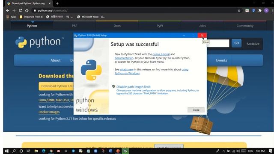Open the Imported From IE bookmark folder

[31, 17]
